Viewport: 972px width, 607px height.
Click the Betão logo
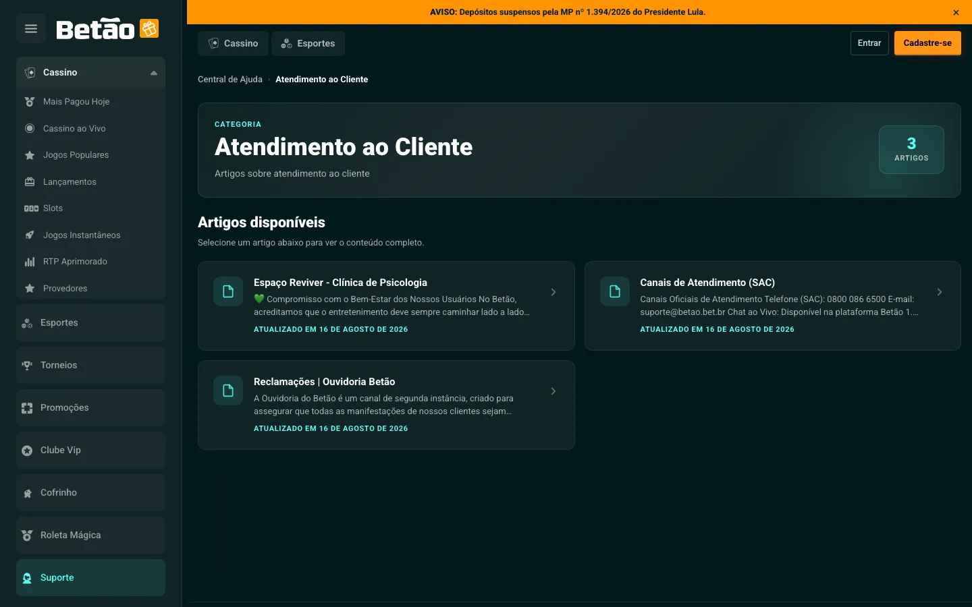(107, 29)
